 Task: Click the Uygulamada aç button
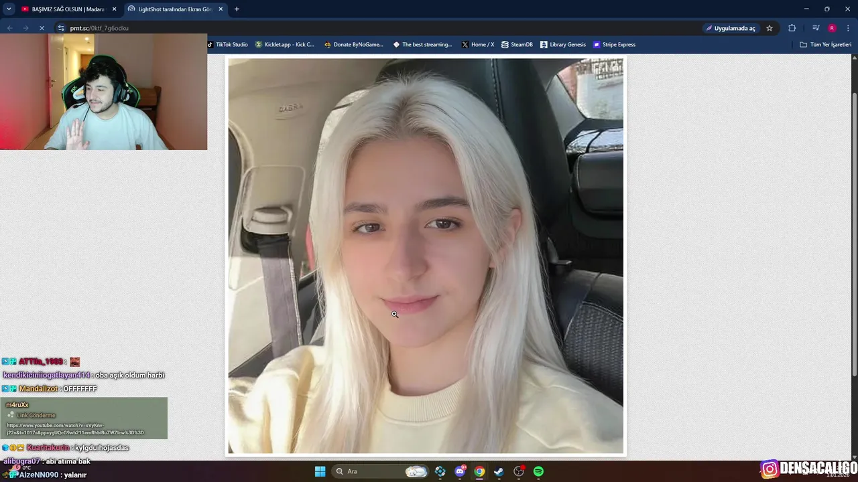[x=730, y=28]
